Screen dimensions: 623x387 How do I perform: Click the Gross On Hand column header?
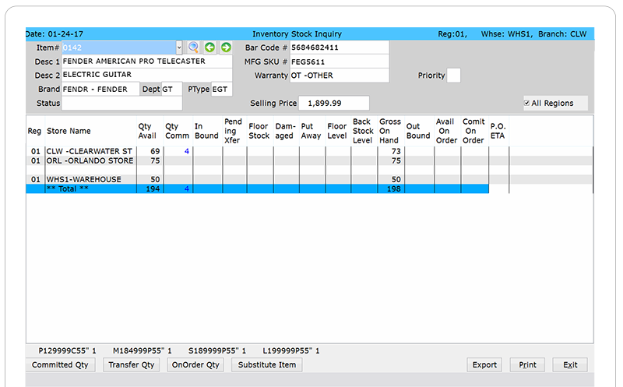tap(391, 131)
